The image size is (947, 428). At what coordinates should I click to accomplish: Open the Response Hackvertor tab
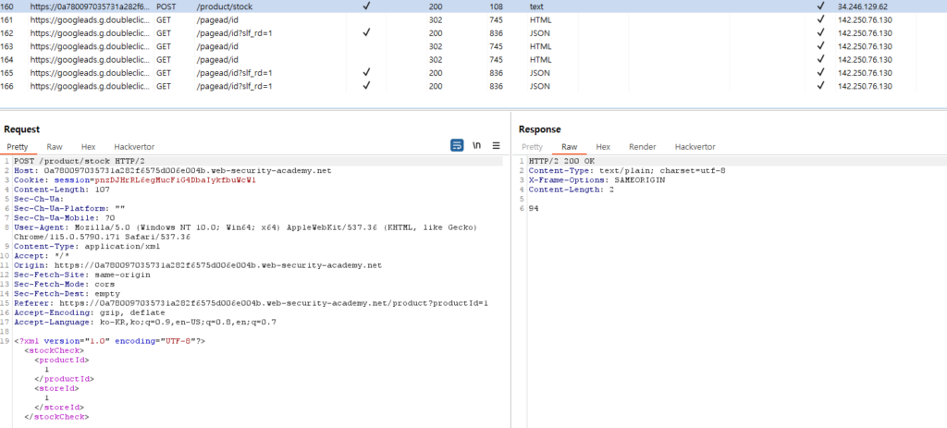(695, 147)
